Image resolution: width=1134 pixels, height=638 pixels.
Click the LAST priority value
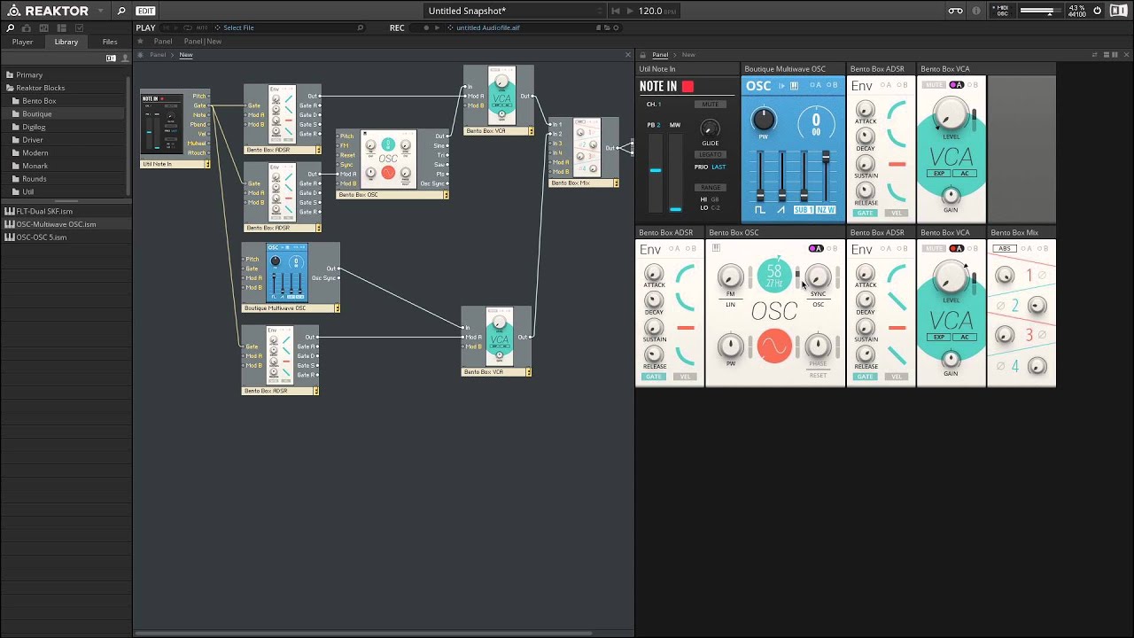coord(718,167)
